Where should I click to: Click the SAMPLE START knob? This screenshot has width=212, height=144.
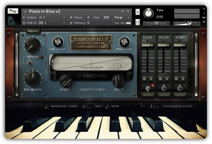coord(46,107)
